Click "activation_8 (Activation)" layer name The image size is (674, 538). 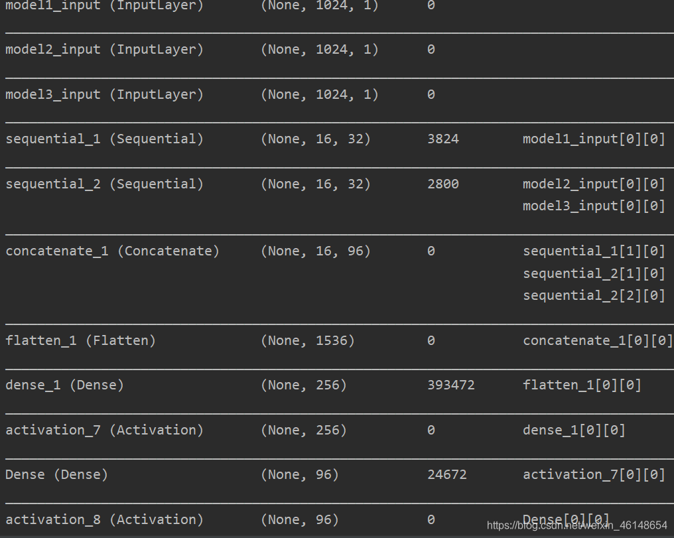(x=104, y=519)
